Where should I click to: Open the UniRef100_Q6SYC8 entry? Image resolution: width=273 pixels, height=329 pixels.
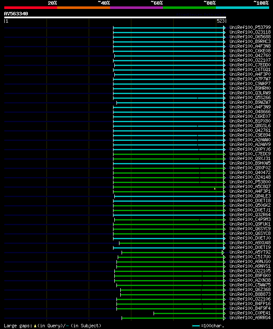250,234
